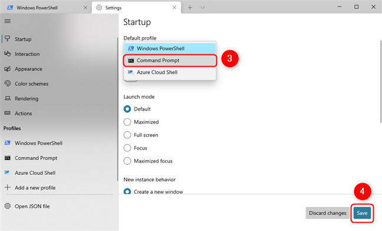Click the Startup page title
This screenshot has height=231, width=382.
(x=137, y=22)
